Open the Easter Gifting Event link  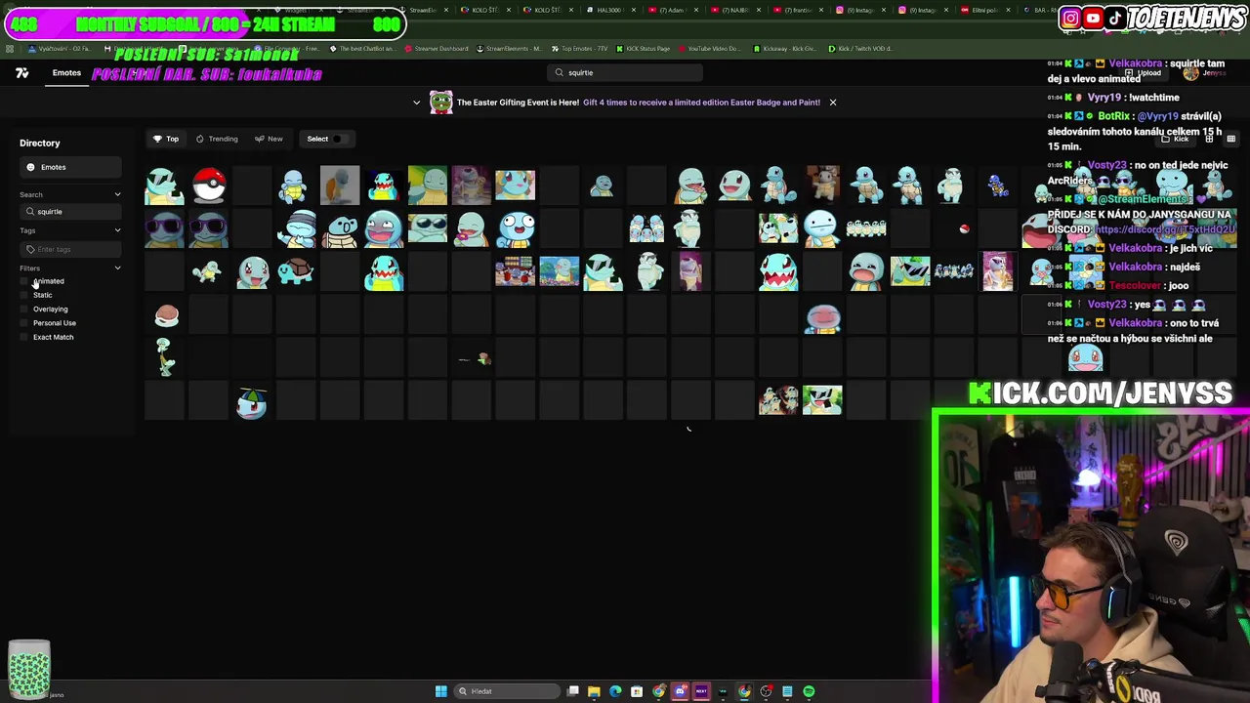coord(701,103)
